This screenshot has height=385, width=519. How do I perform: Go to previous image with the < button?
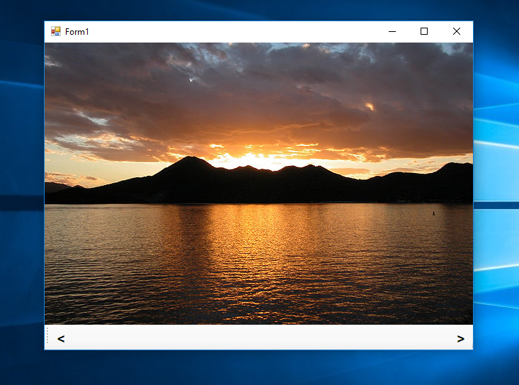(61, 339)
